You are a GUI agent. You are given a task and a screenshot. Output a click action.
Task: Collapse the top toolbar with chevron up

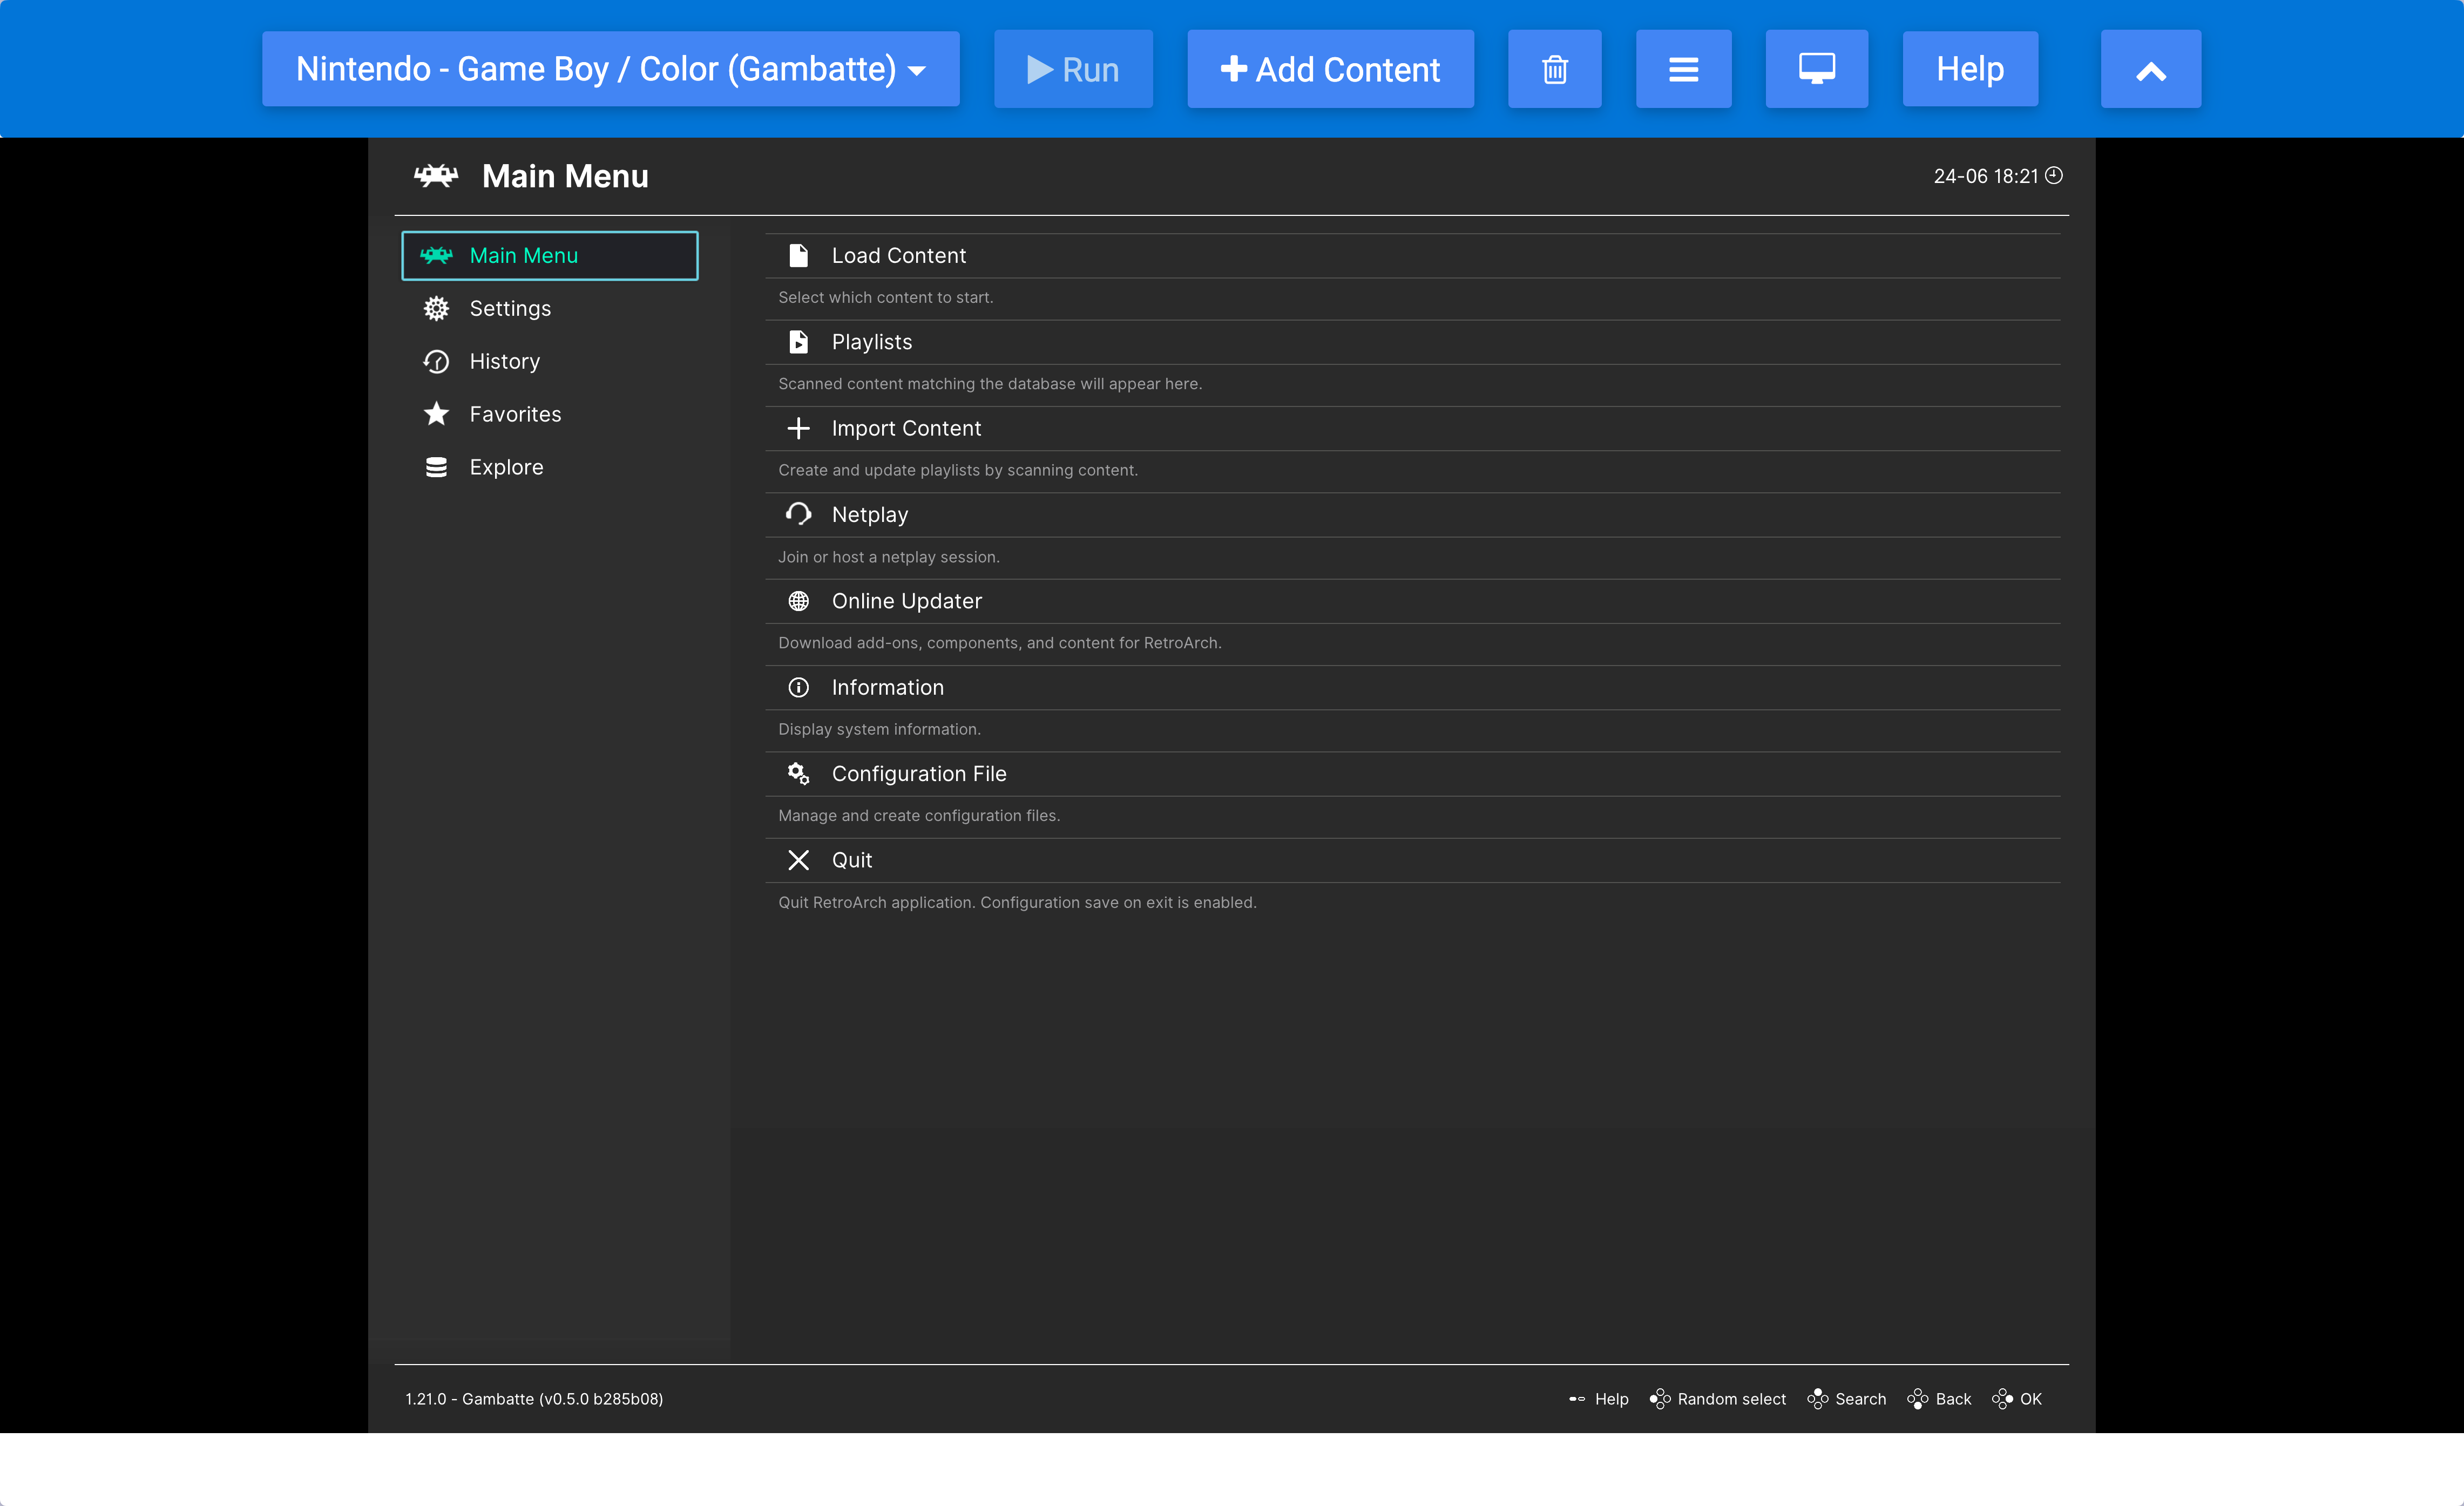[2150, 69]
